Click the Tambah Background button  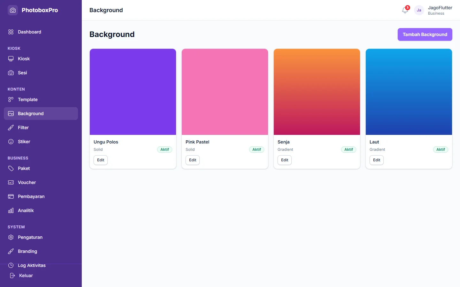pos(425,34)
